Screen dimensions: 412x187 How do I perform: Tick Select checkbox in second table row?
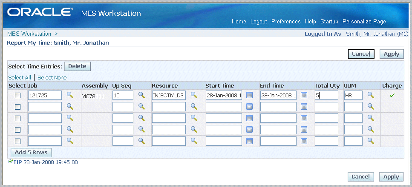click(17, 107)
